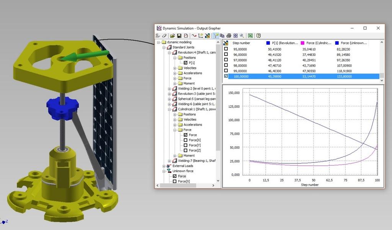Open a saved simulation file via folder icon
The width and height of the screenshot is (392, 230).
click(172, 36)
